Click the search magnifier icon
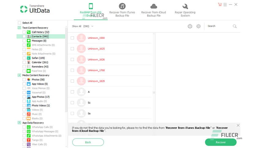Image resolution: width=256 pixels, height=148 pixels. [235, 26]
